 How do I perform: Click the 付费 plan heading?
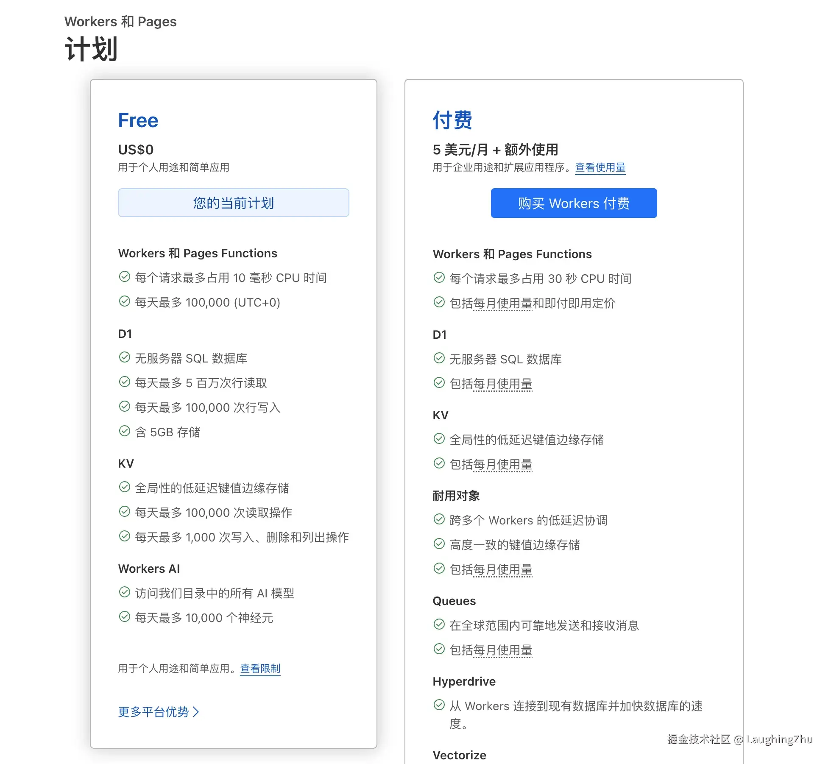pyautogui.click(x=452, y=120)
